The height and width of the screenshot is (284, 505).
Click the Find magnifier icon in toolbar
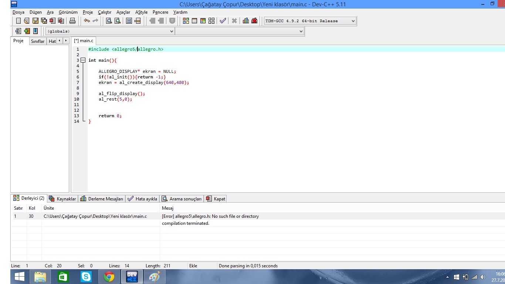coord(109,21)
